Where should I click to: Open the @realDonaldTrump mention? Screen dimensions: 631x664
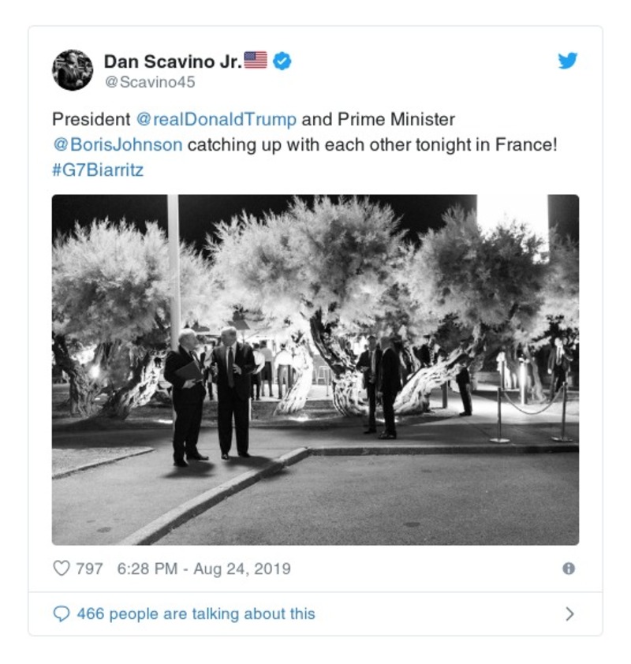[x=216, y=119]
